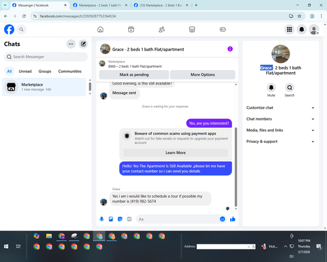327x262 pixels.
Task: Switch to the Messenger | Facebook tab
Action: coord(39,5)
